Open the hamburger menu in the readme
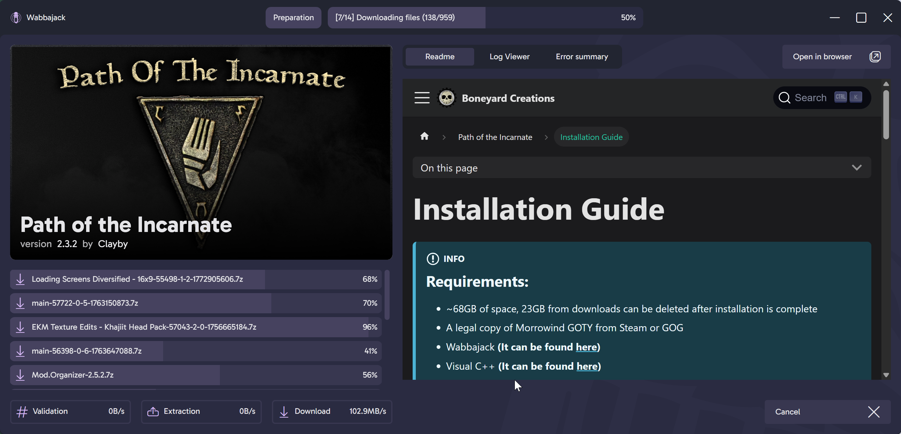The width and height of the screenshot is (901, 434). [x=422, y=98]
